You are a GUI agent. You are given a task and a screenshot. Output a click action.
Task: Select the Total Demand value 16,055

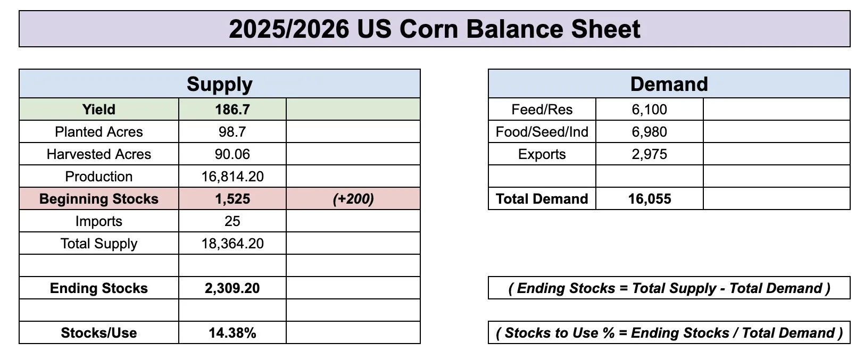(x=650, y=198)
